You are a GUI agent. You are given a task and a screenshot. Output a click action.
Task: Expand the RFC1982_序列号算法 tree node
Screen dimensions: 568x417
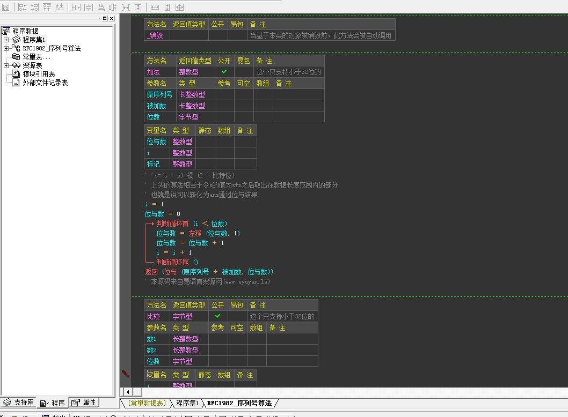(x=6, y=48)
